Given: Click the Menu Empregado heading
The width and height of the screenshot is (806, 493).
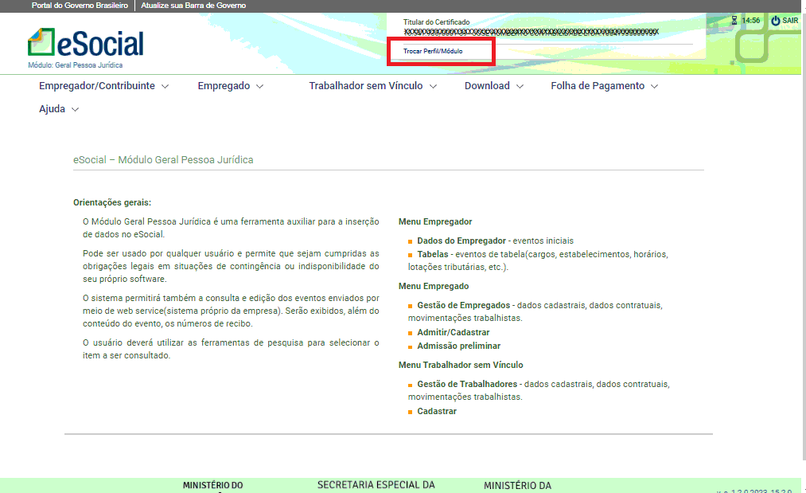Looking at the screenshot, I should point(434,286).
